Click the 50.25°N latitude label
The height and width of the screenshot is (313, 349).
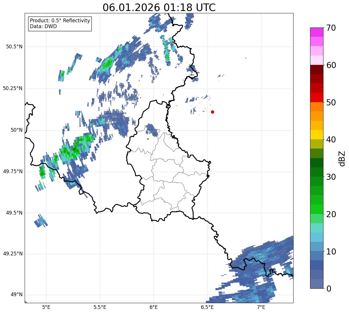(x=12, y=88)
